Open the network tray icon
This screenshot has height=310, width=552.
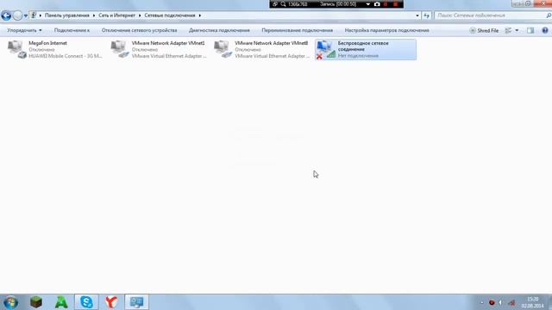(511, 302)
